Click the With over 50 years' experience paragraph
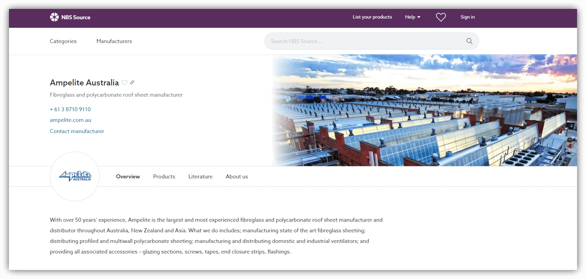 (x=216, y=236)
